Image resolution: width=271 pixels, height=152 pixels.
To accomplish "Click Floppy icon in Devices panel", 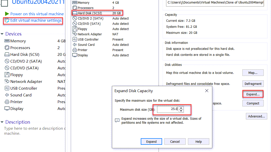I will [x=7, y=75].
